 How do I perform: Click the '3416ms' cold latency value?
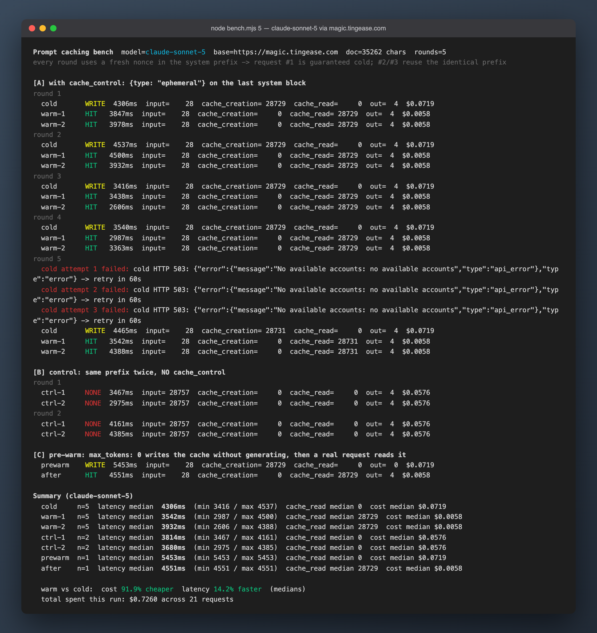125,186
